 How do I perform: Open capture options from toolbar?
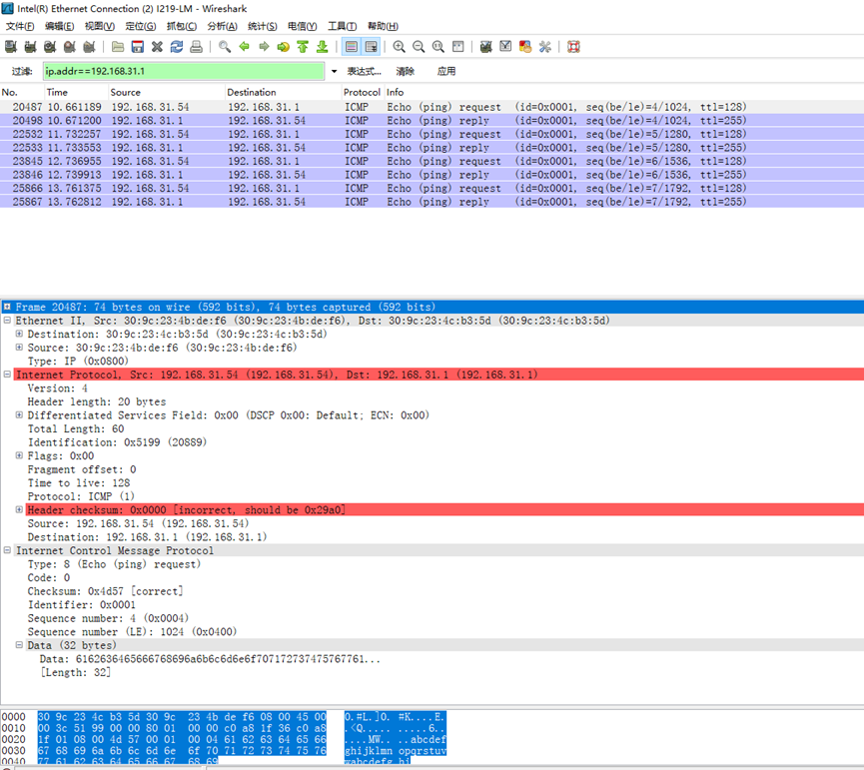[30, 47]
